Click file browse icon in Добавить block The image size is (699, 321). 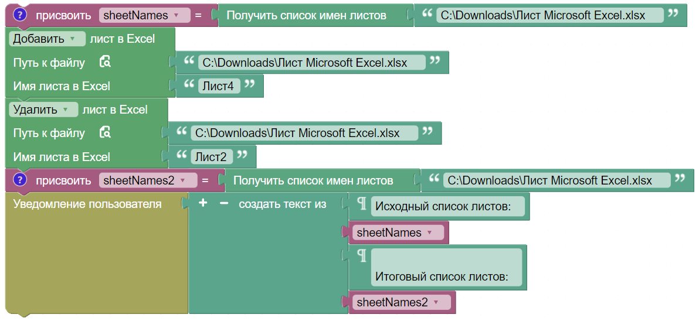[105, 62]
